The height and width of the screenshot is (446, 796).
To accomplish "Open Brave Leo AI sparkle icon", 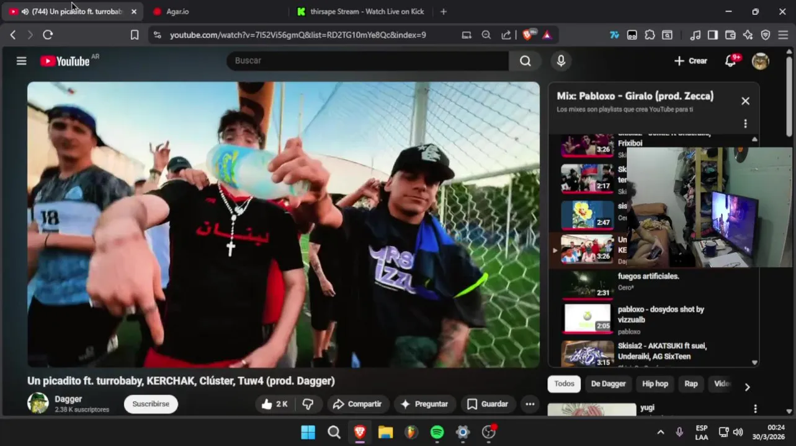I will tap(748, 35).
